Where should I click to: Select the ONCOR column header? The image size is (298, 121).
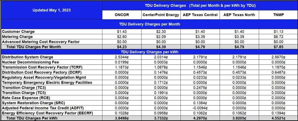(x=122, y=15)
